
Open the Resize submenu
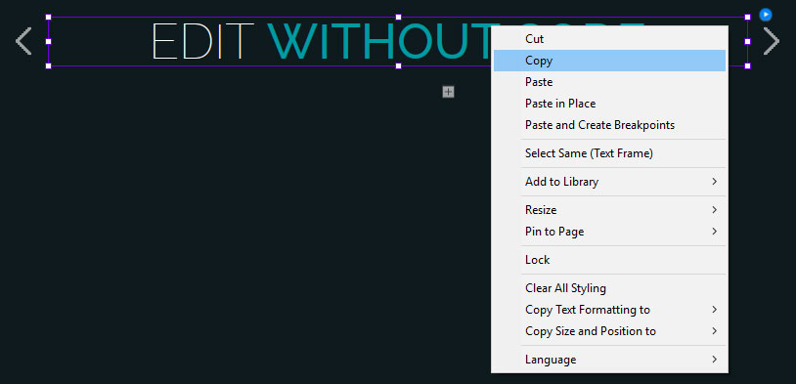[609, 210]
